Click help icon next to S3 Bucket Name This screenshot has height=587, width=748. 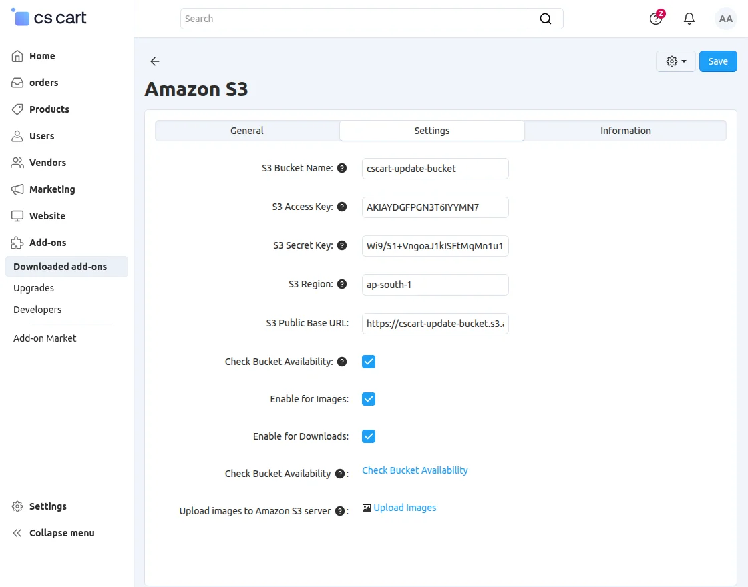[x=341, y=168]
